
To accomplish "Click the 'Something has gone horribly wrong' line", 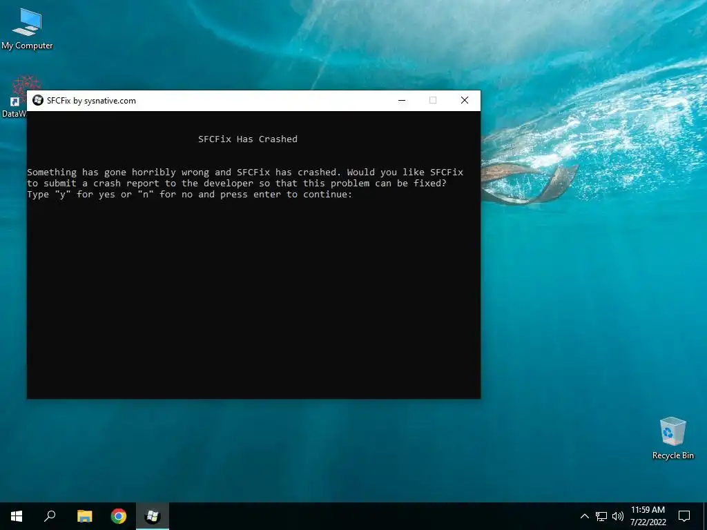I will coord(245,172).
